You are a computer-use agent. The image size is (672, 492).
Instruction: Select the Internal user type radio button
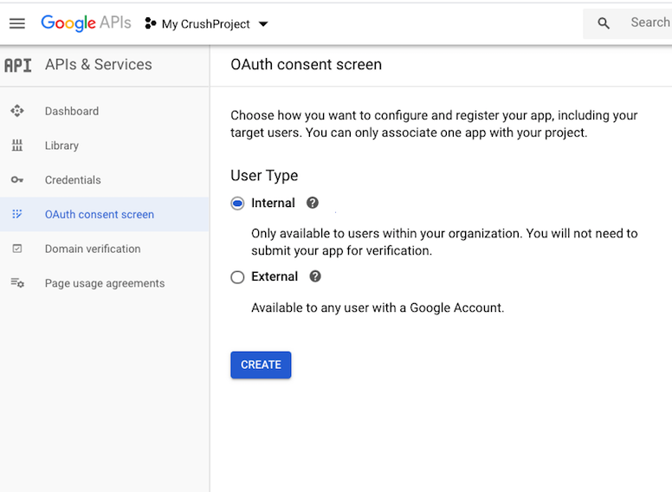pyautogui.click(x=237, y=204)
